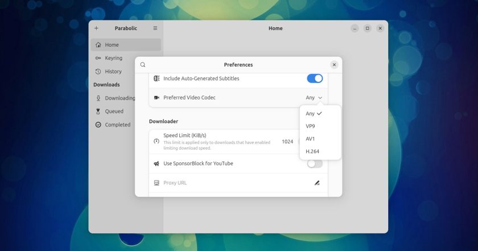This screenshot has width=478, height=251.
Task: Click the Preferences search magnifier icon
Action: (143, 65)
